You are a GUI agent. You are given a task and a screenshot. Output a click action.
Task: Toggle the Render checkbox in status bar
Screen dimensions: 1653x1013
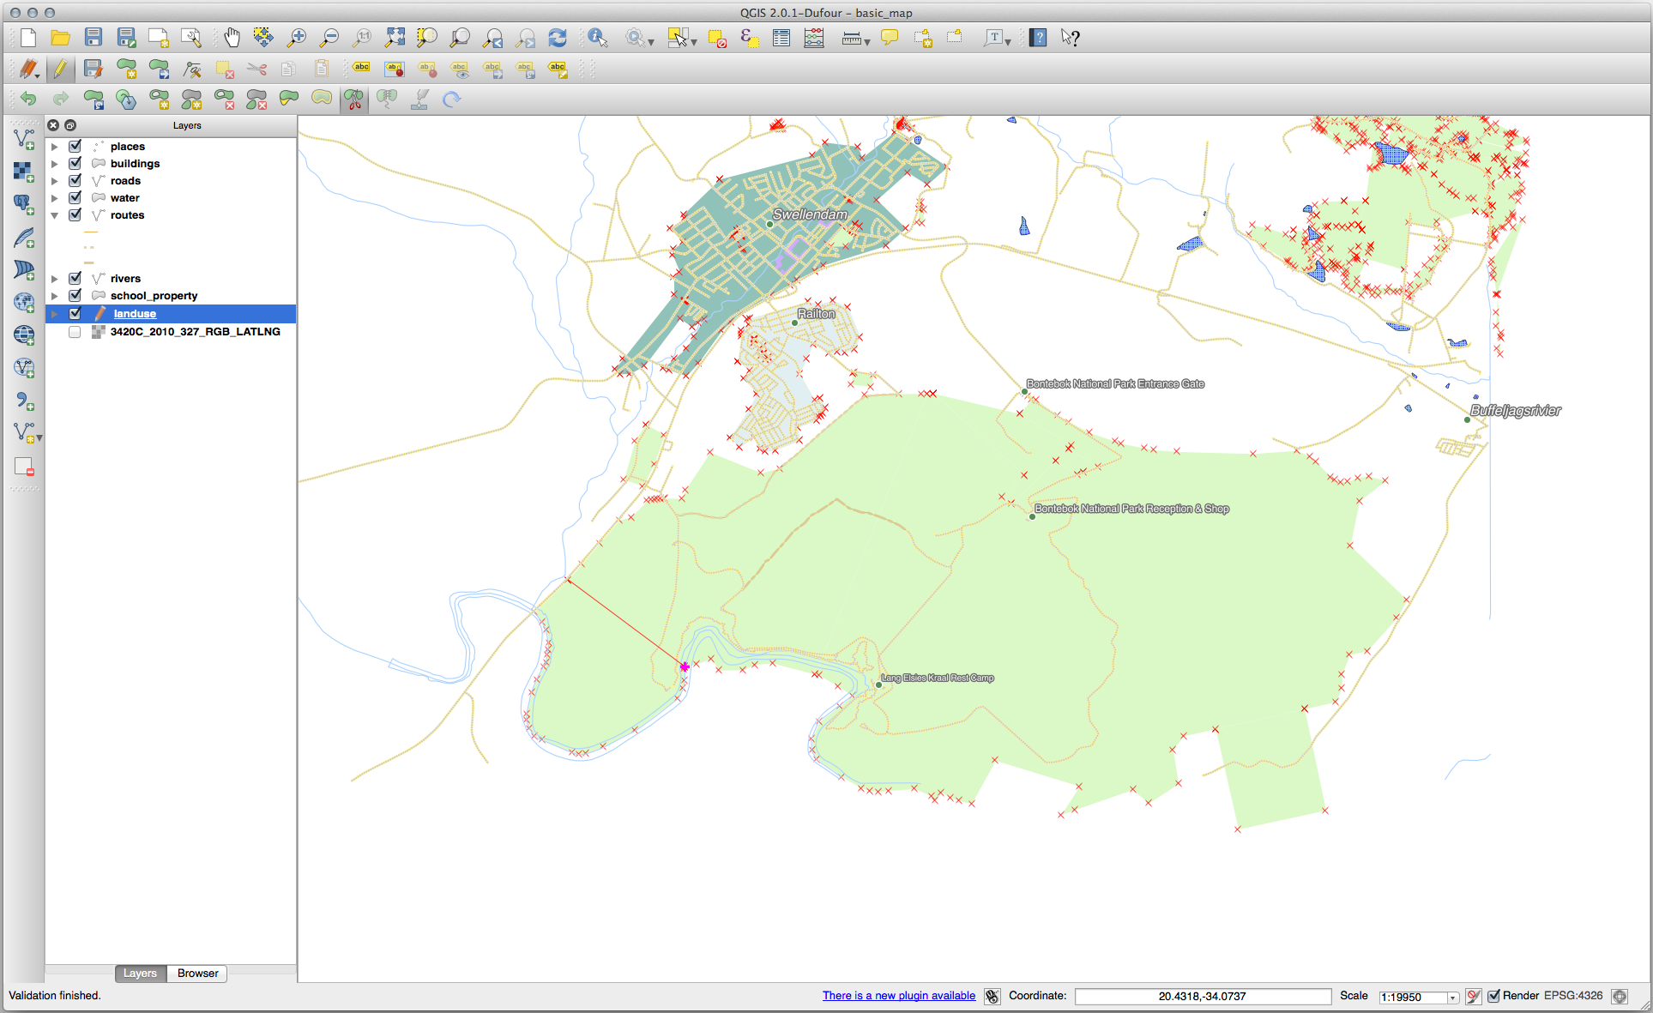point(1495,996)
